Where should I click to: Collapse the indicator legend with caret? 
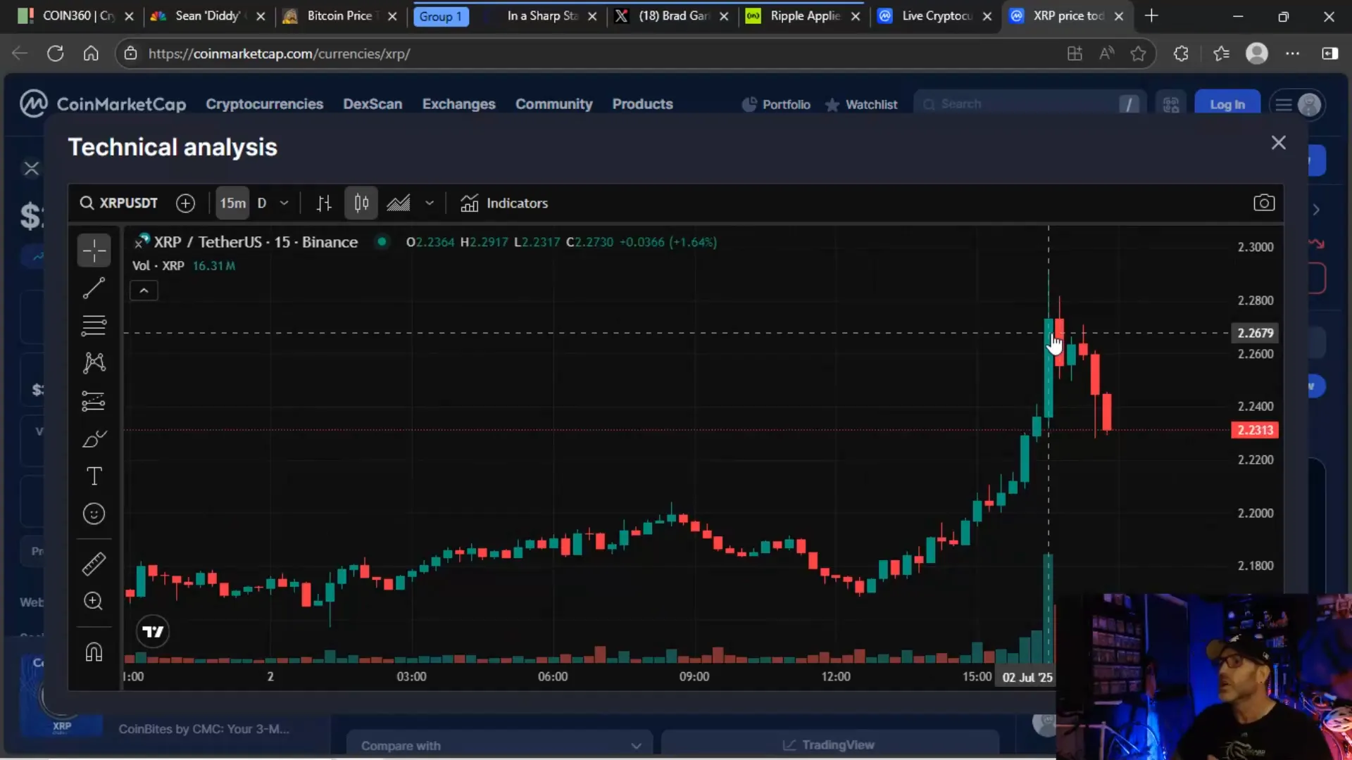pyautogui.click(x=144, y=291)
